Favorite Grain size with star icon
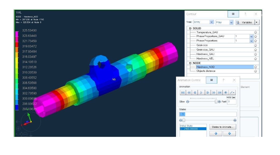 [256, 45]
